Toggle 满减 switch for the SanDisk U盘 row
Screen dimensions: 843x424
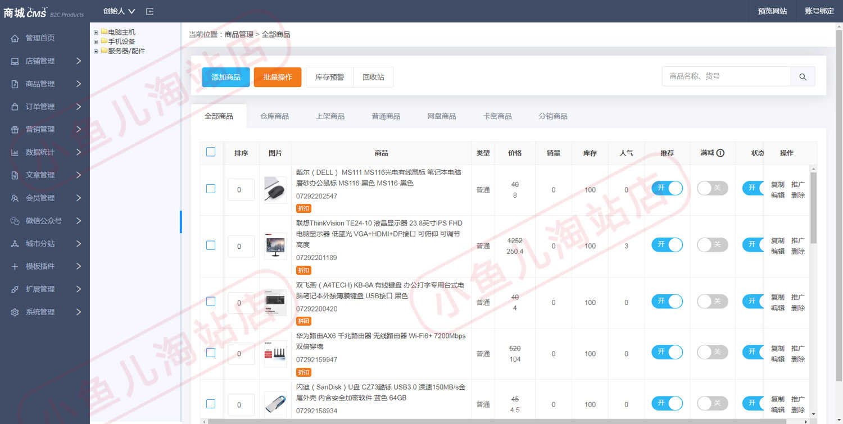click(x=713, y=403)
